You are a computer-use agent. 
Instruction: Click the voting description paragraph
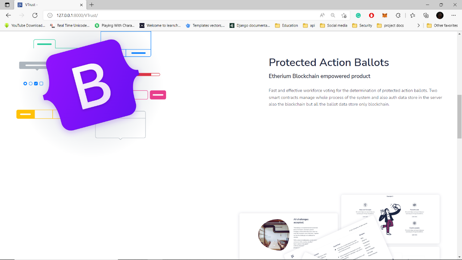coord(355,97)
